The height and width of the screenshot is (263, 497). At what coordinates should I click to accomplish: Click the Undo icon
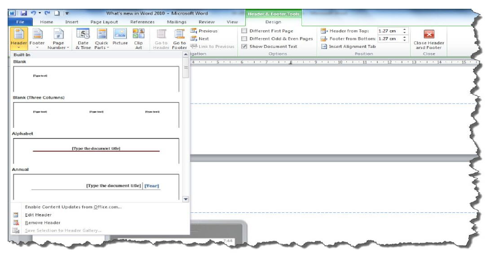coord(33,13)
